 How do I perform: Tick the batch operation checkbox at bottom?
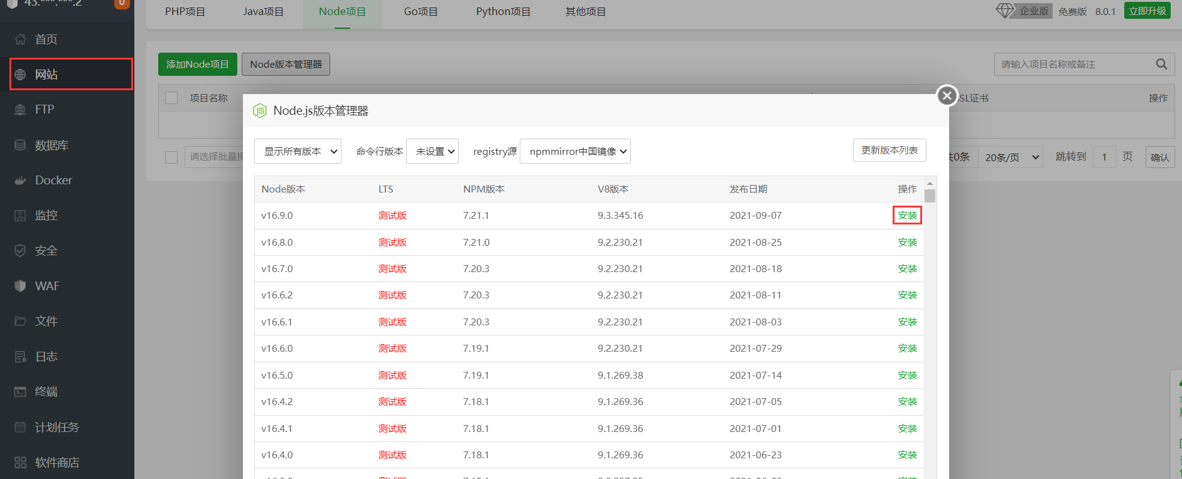click(x=171, y=157)
